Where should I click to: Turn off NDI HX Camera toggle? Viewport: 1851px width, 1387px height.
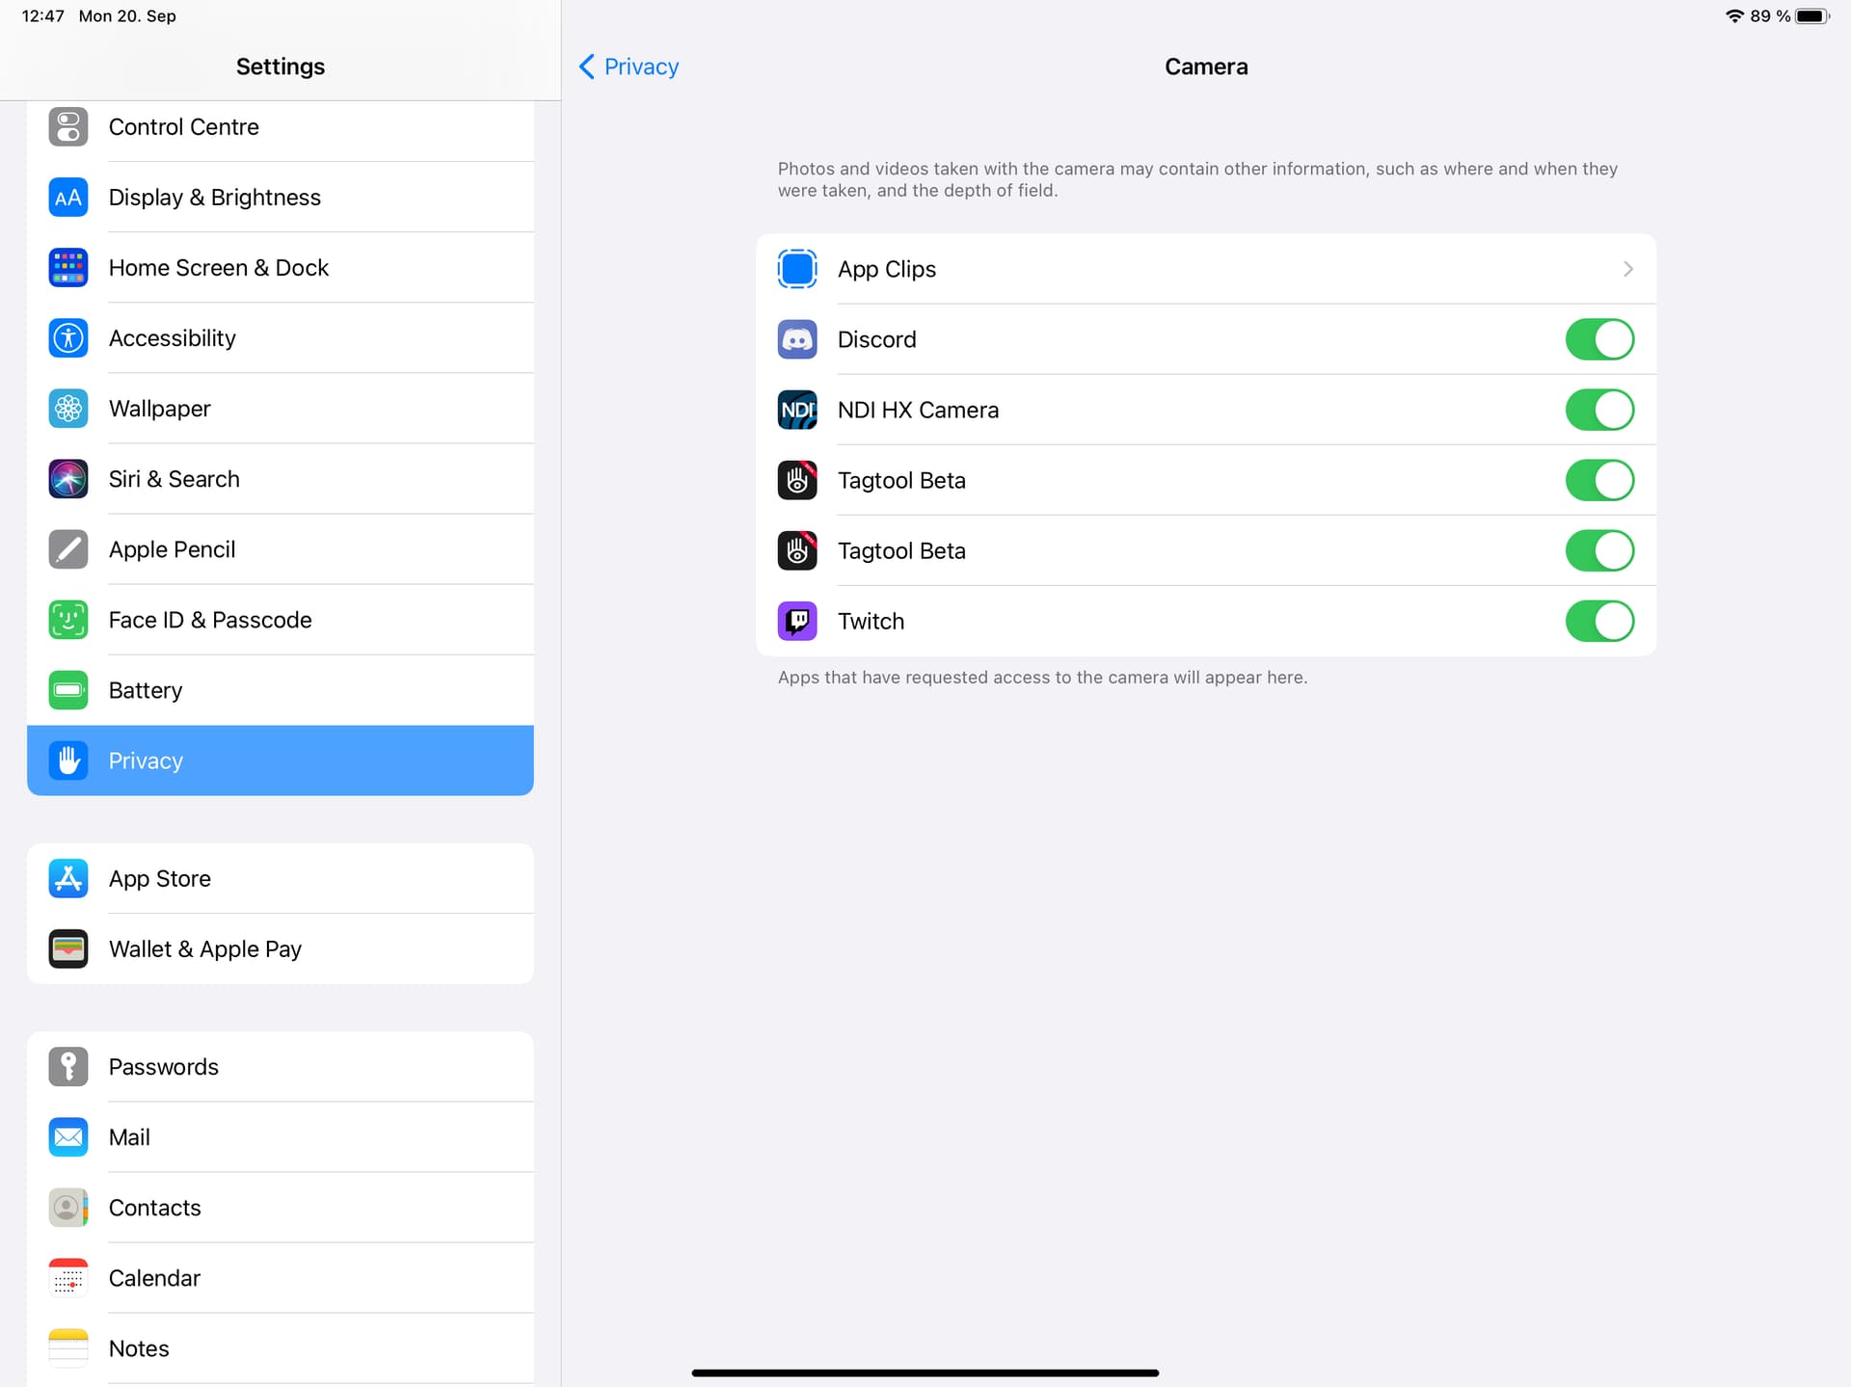click(x=1598, y=410)
